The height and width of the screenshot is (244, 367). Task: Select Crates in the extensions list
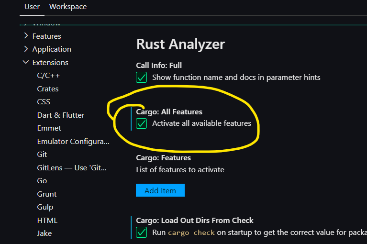point(48,89)
